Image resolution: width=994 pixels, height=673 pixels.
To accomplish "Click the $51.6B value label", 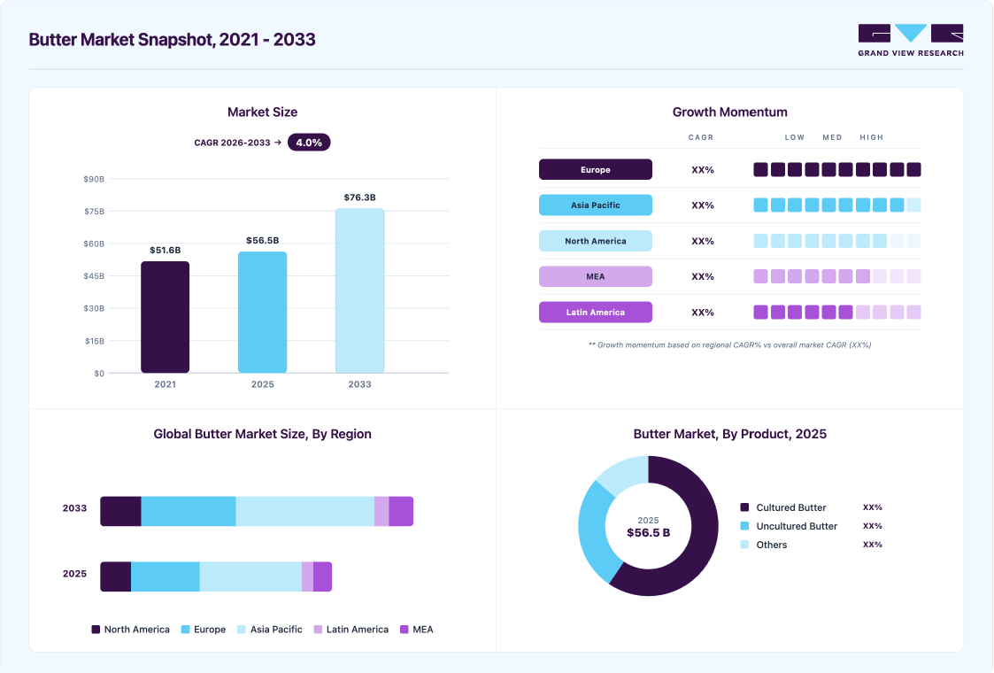I will pyautogui.click(x=165, y=250).
